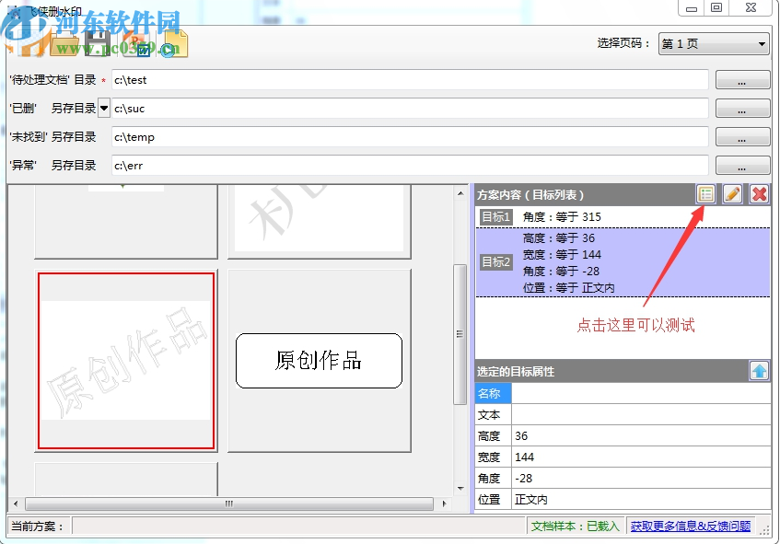Screen dimensions: 780x544
Task: Expand the '已删' save directory dropdown arrow
Action: [103, 108]
